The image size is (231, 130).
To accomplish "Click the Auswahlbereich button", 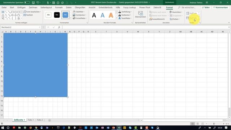I will [157, 19].
